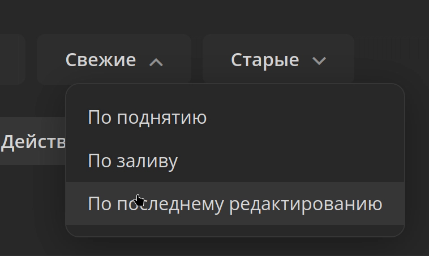Click the partially visible Действ button

(33, 142)
